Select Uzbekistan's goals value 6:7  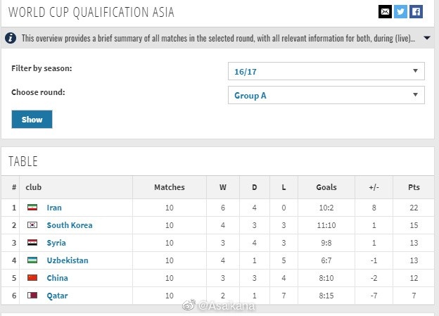pyautogui.click(x=326, y=260)
